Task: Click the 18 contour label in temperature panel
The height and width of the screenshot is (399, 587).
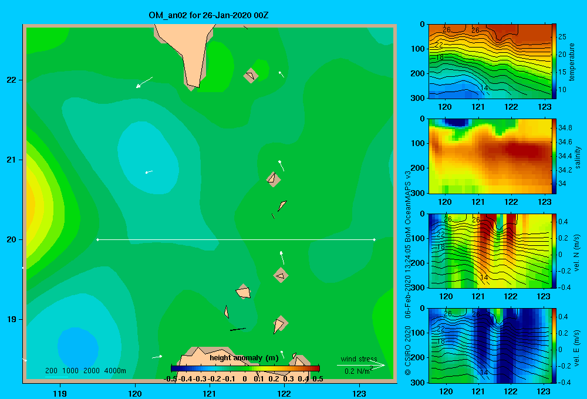Action: tap(440, 58)
